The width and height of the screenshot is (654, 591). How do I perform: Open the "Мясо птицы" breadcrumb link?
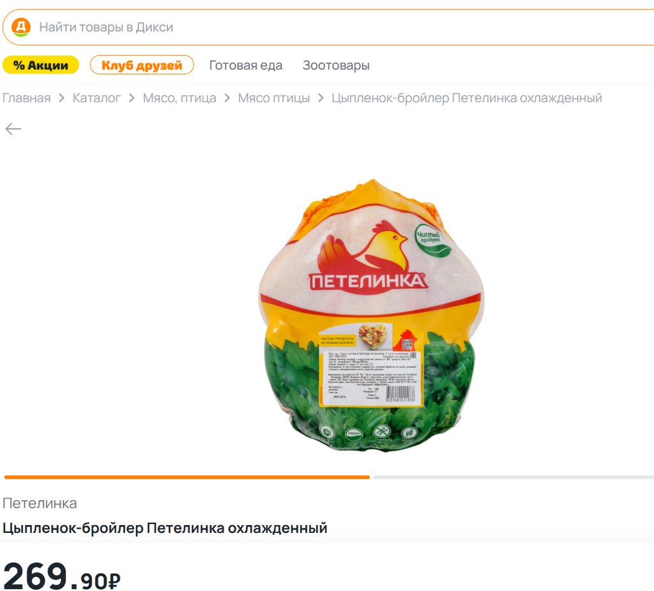tap(274, 98)
